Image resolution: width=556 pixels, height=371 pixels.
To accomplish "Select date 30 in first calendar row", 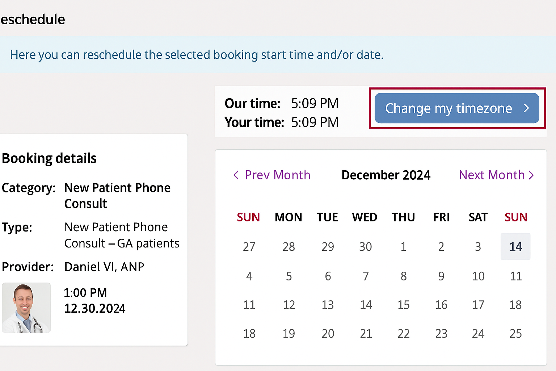I will [365, 247].
